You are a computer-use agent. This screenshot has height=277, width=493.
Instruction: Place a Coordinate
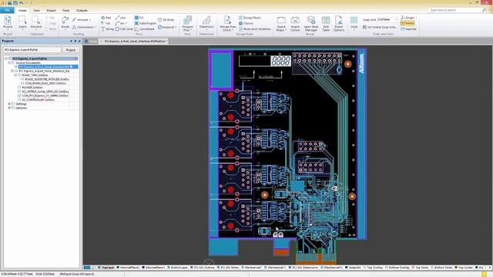(144, 29)
